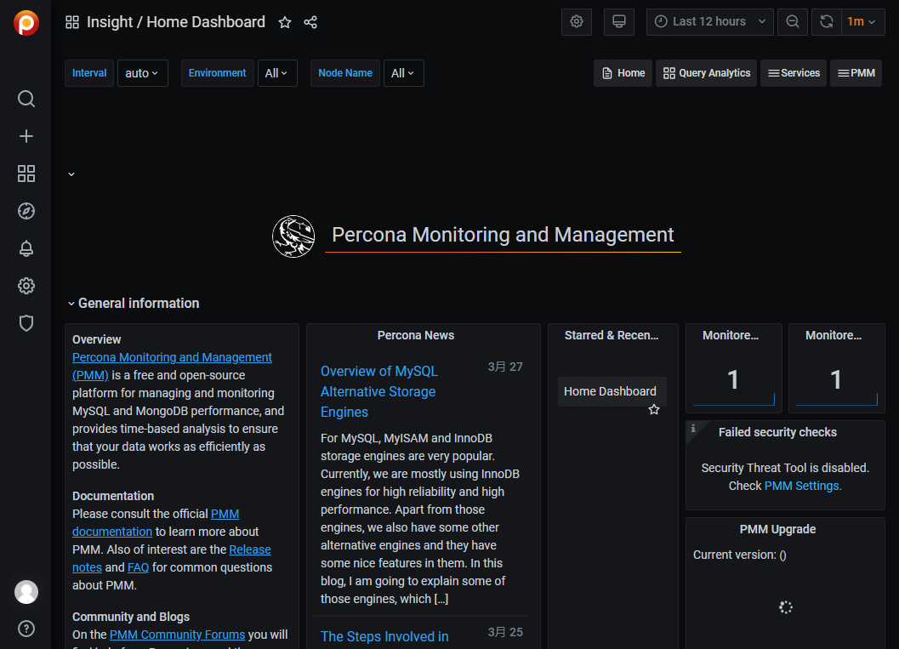Screen dimensions: 899x649
Task: Click the Percona News panel title
Action: coord(416,335)
